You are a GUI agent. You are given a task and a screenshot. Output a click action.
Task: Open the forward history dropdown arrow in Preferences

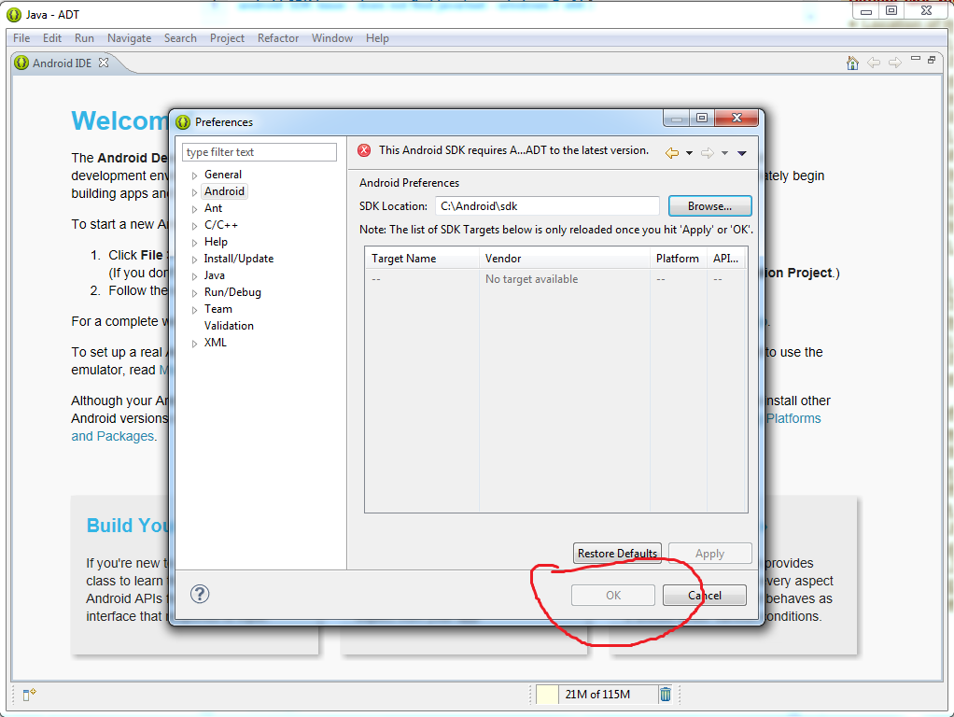pos(724,153)
